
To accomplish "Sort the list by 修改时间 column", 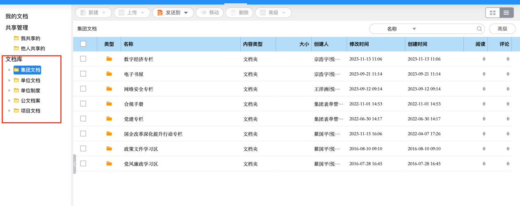I will tap(359, 44).
